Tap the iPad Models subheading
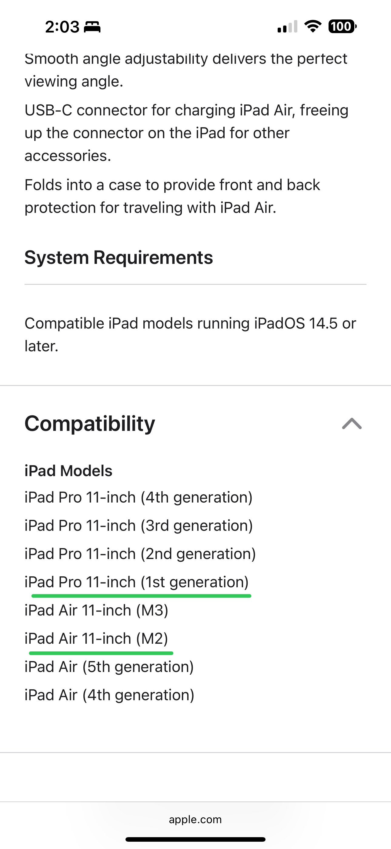This screenshot has width=391, height=849. (x=69, y=471)
